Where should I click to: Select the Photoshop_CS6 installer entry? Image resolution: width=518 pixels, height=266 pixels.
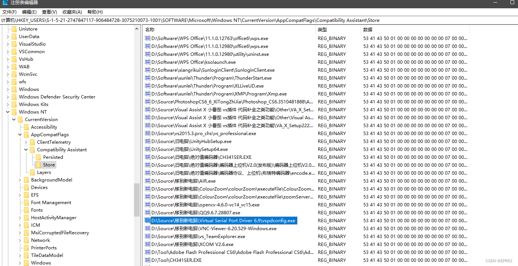(232, 102)
